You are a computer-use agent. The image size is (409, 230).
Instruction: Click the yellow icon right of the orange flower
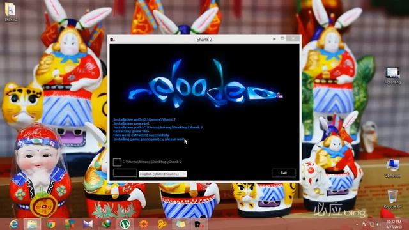(162, 224)
